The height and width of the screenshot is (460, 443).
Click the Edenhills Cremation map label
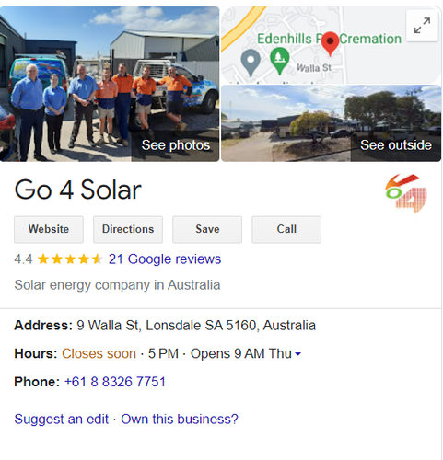point(329,39)
